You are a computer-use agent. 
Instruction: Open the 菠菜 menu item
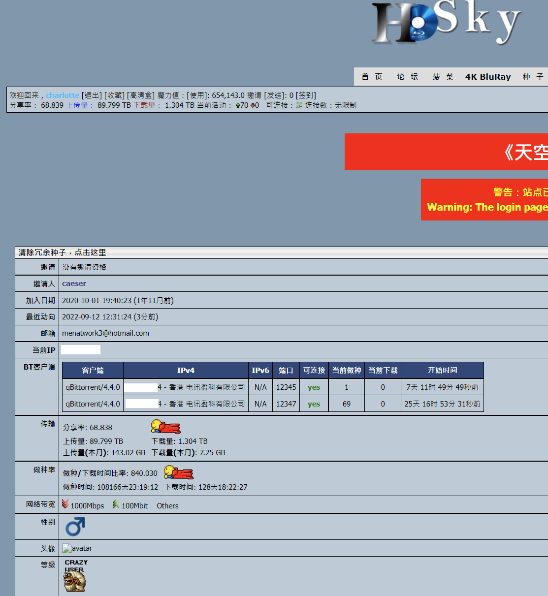[443, 77]
